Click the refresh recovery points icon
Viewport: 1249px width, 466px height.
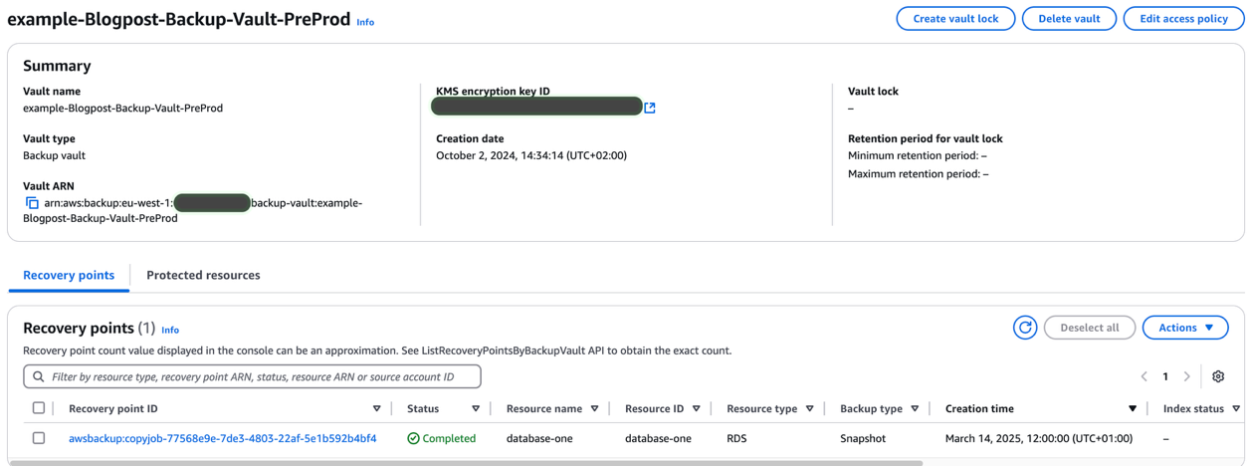coord(1025,328)
